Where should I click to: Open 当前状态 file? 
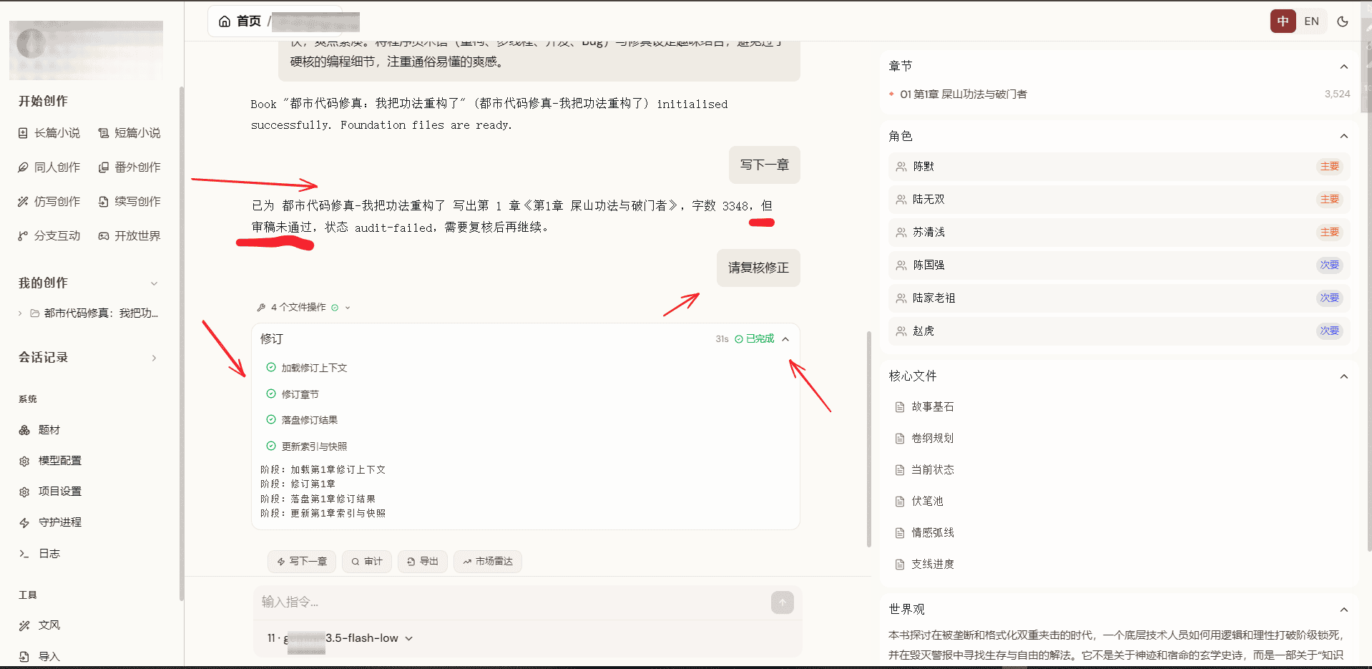[x=925, y=470]
